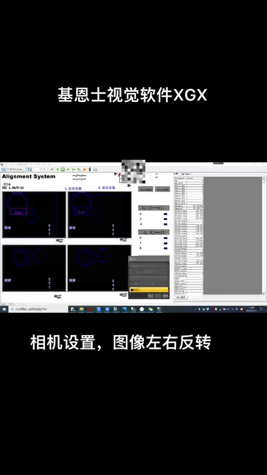Switch to the first tab of parameter panel
This screenshot has width=267, height=475.
click(176, 174)
